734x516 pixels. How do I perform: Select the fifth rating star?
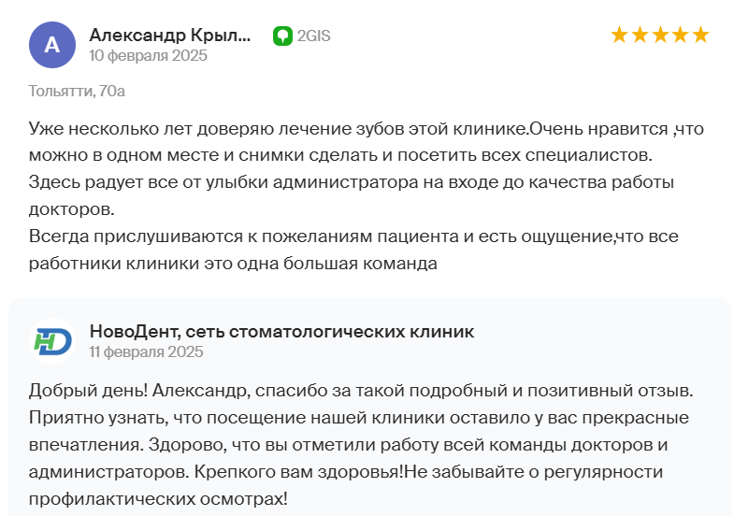coord(700,36)
